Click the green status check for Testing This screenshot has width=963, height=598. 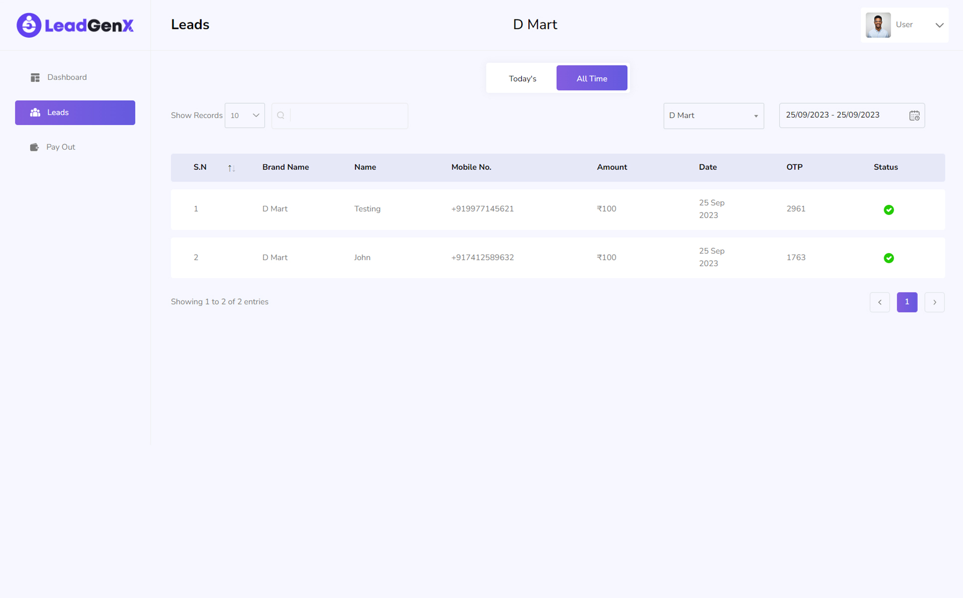[889, 210]
